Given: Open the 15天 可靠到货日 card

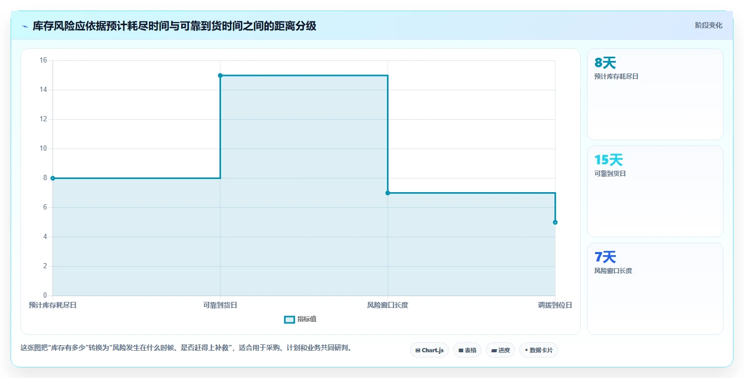Looking at the screenshot, I should [x=655, y=191].
